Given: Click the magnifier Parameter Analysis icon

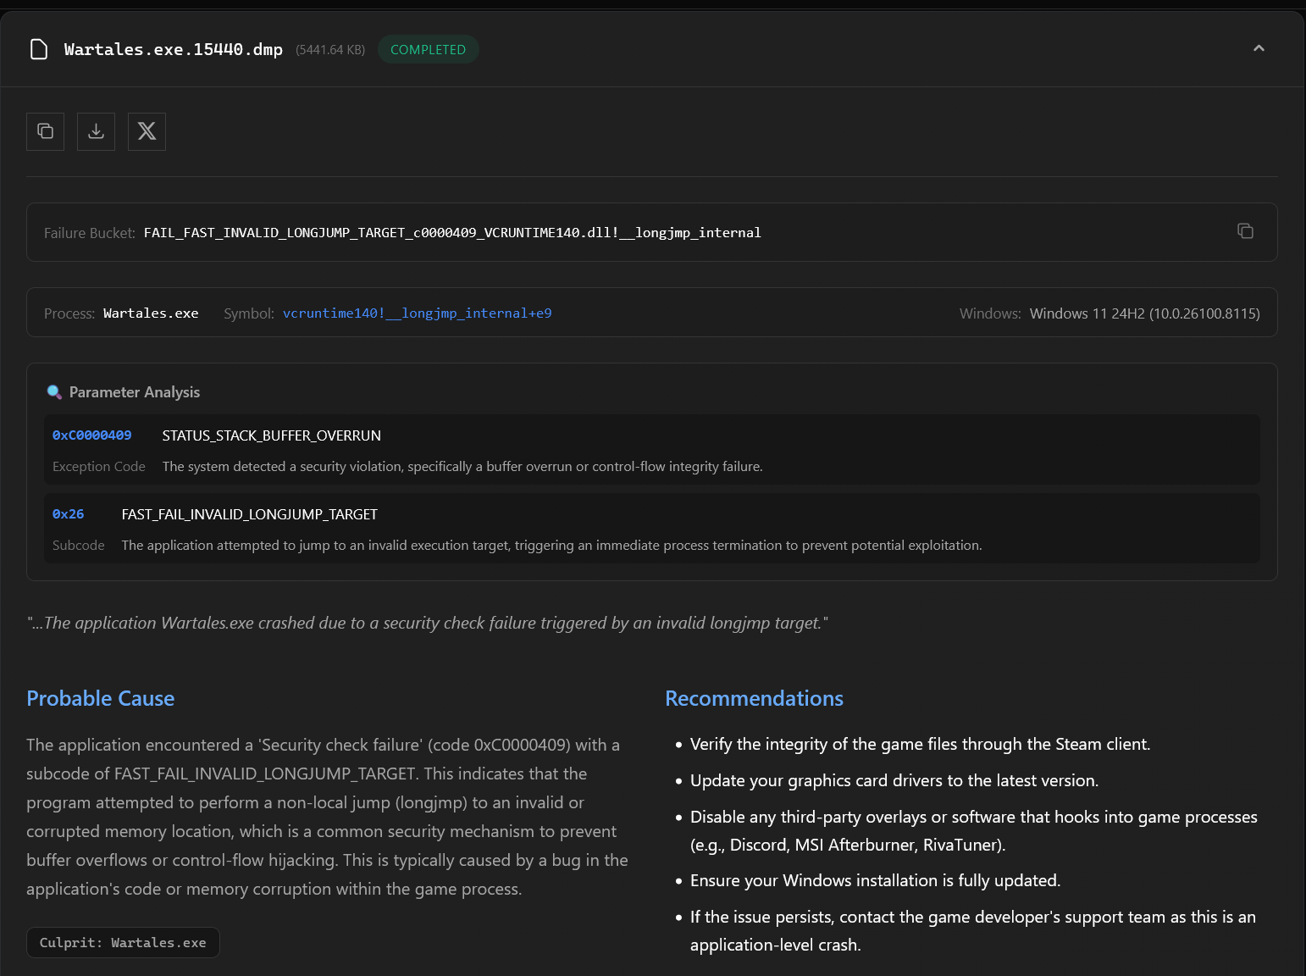Looking at the screenshot, I should point(54,392).
